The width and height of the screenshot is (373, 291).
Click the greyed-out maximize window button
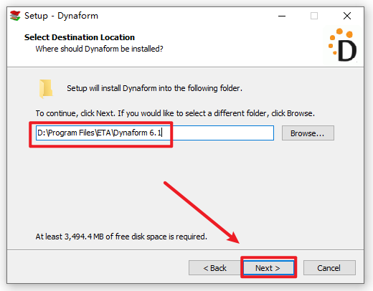[314, 16]
